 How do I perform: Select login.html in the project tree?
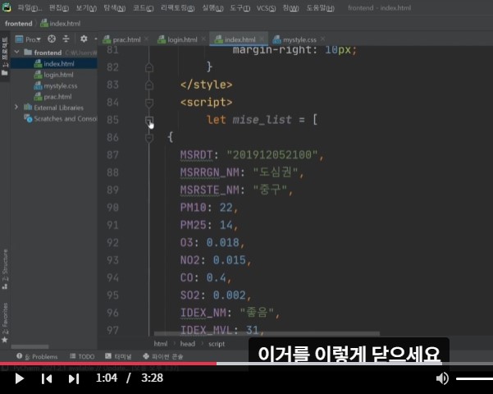54,75
